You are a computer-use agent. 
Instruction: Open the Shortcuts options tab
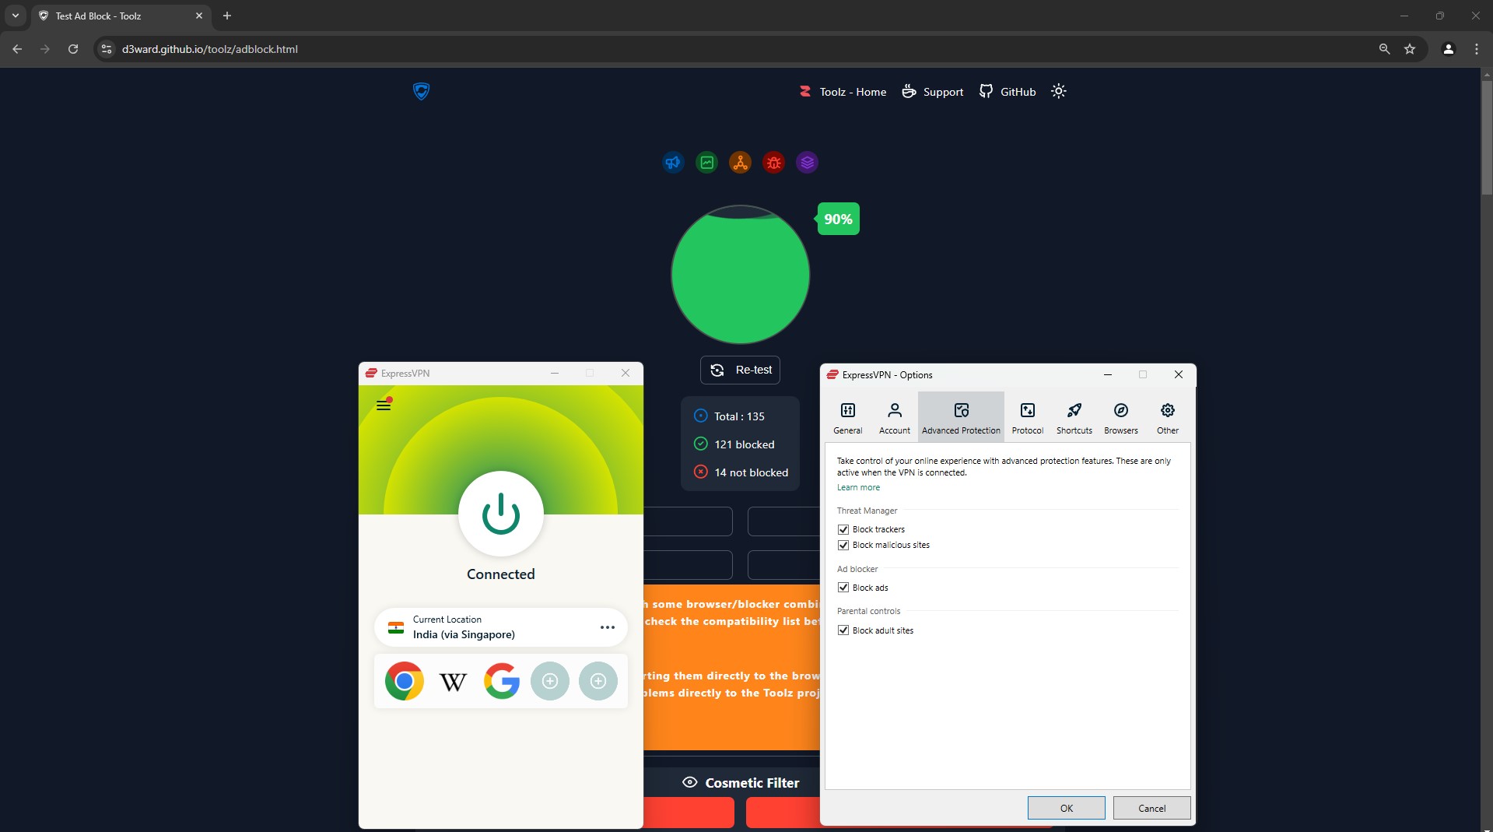(1074, 417)
